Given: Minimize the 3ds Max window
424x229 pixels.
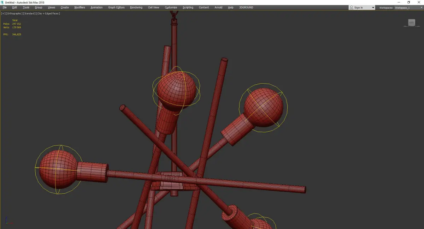Looking at the screenshot, I should tap(399, 2).
